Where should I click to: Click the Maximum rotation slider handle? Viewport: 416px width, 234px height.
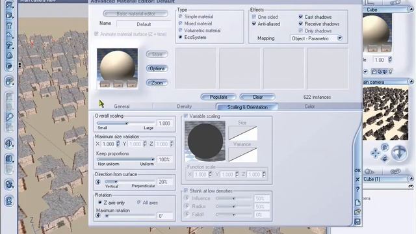click(107, 216)
